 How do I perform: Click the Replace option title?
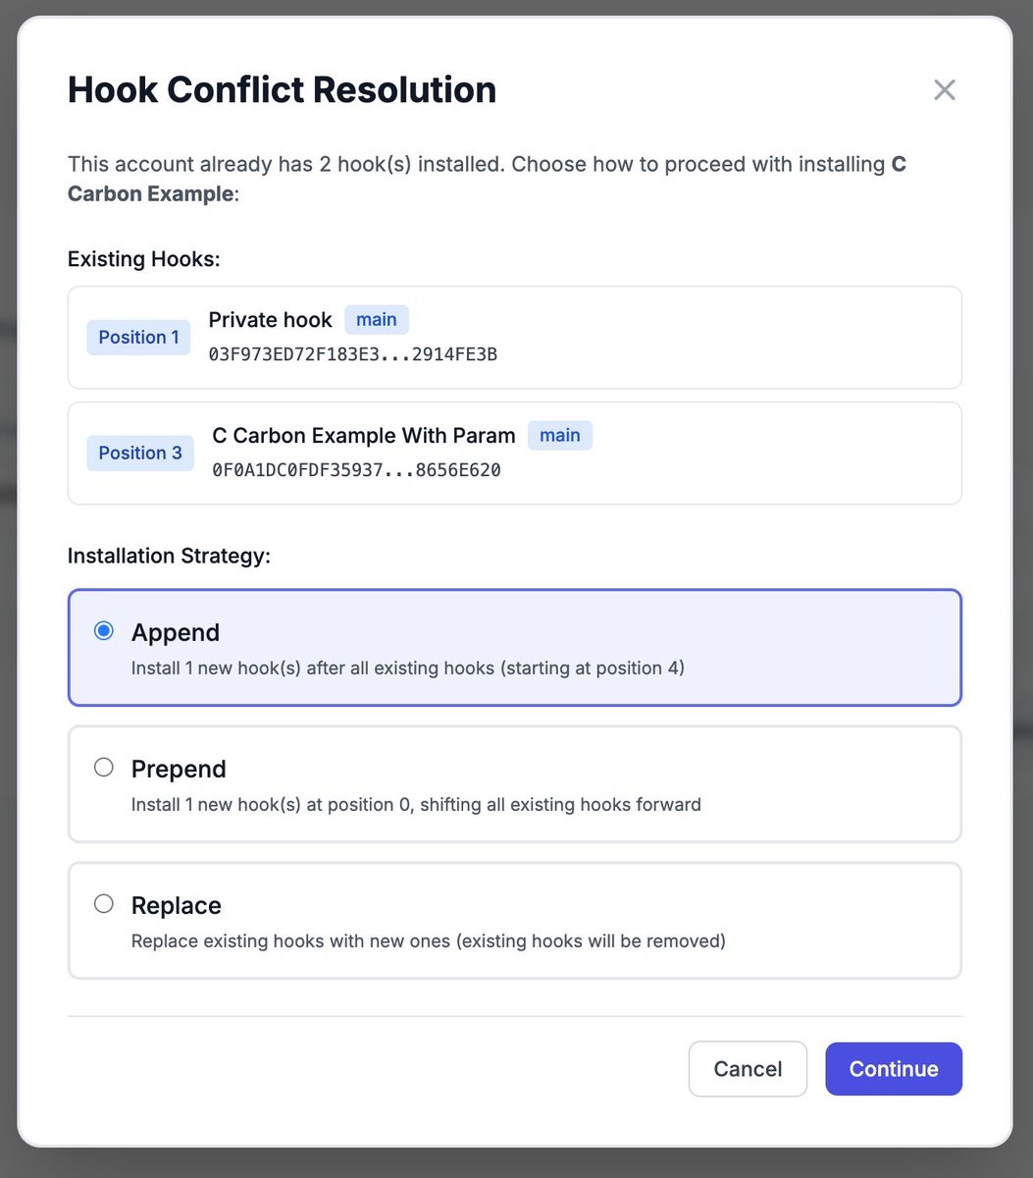[177, 905]
